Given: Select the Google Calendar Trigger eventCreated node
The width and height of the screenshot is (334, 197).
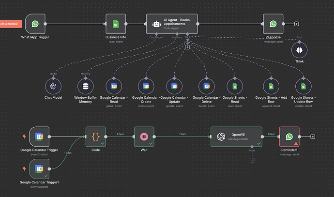Looking at the screenshot, I should tap(39, 136).
